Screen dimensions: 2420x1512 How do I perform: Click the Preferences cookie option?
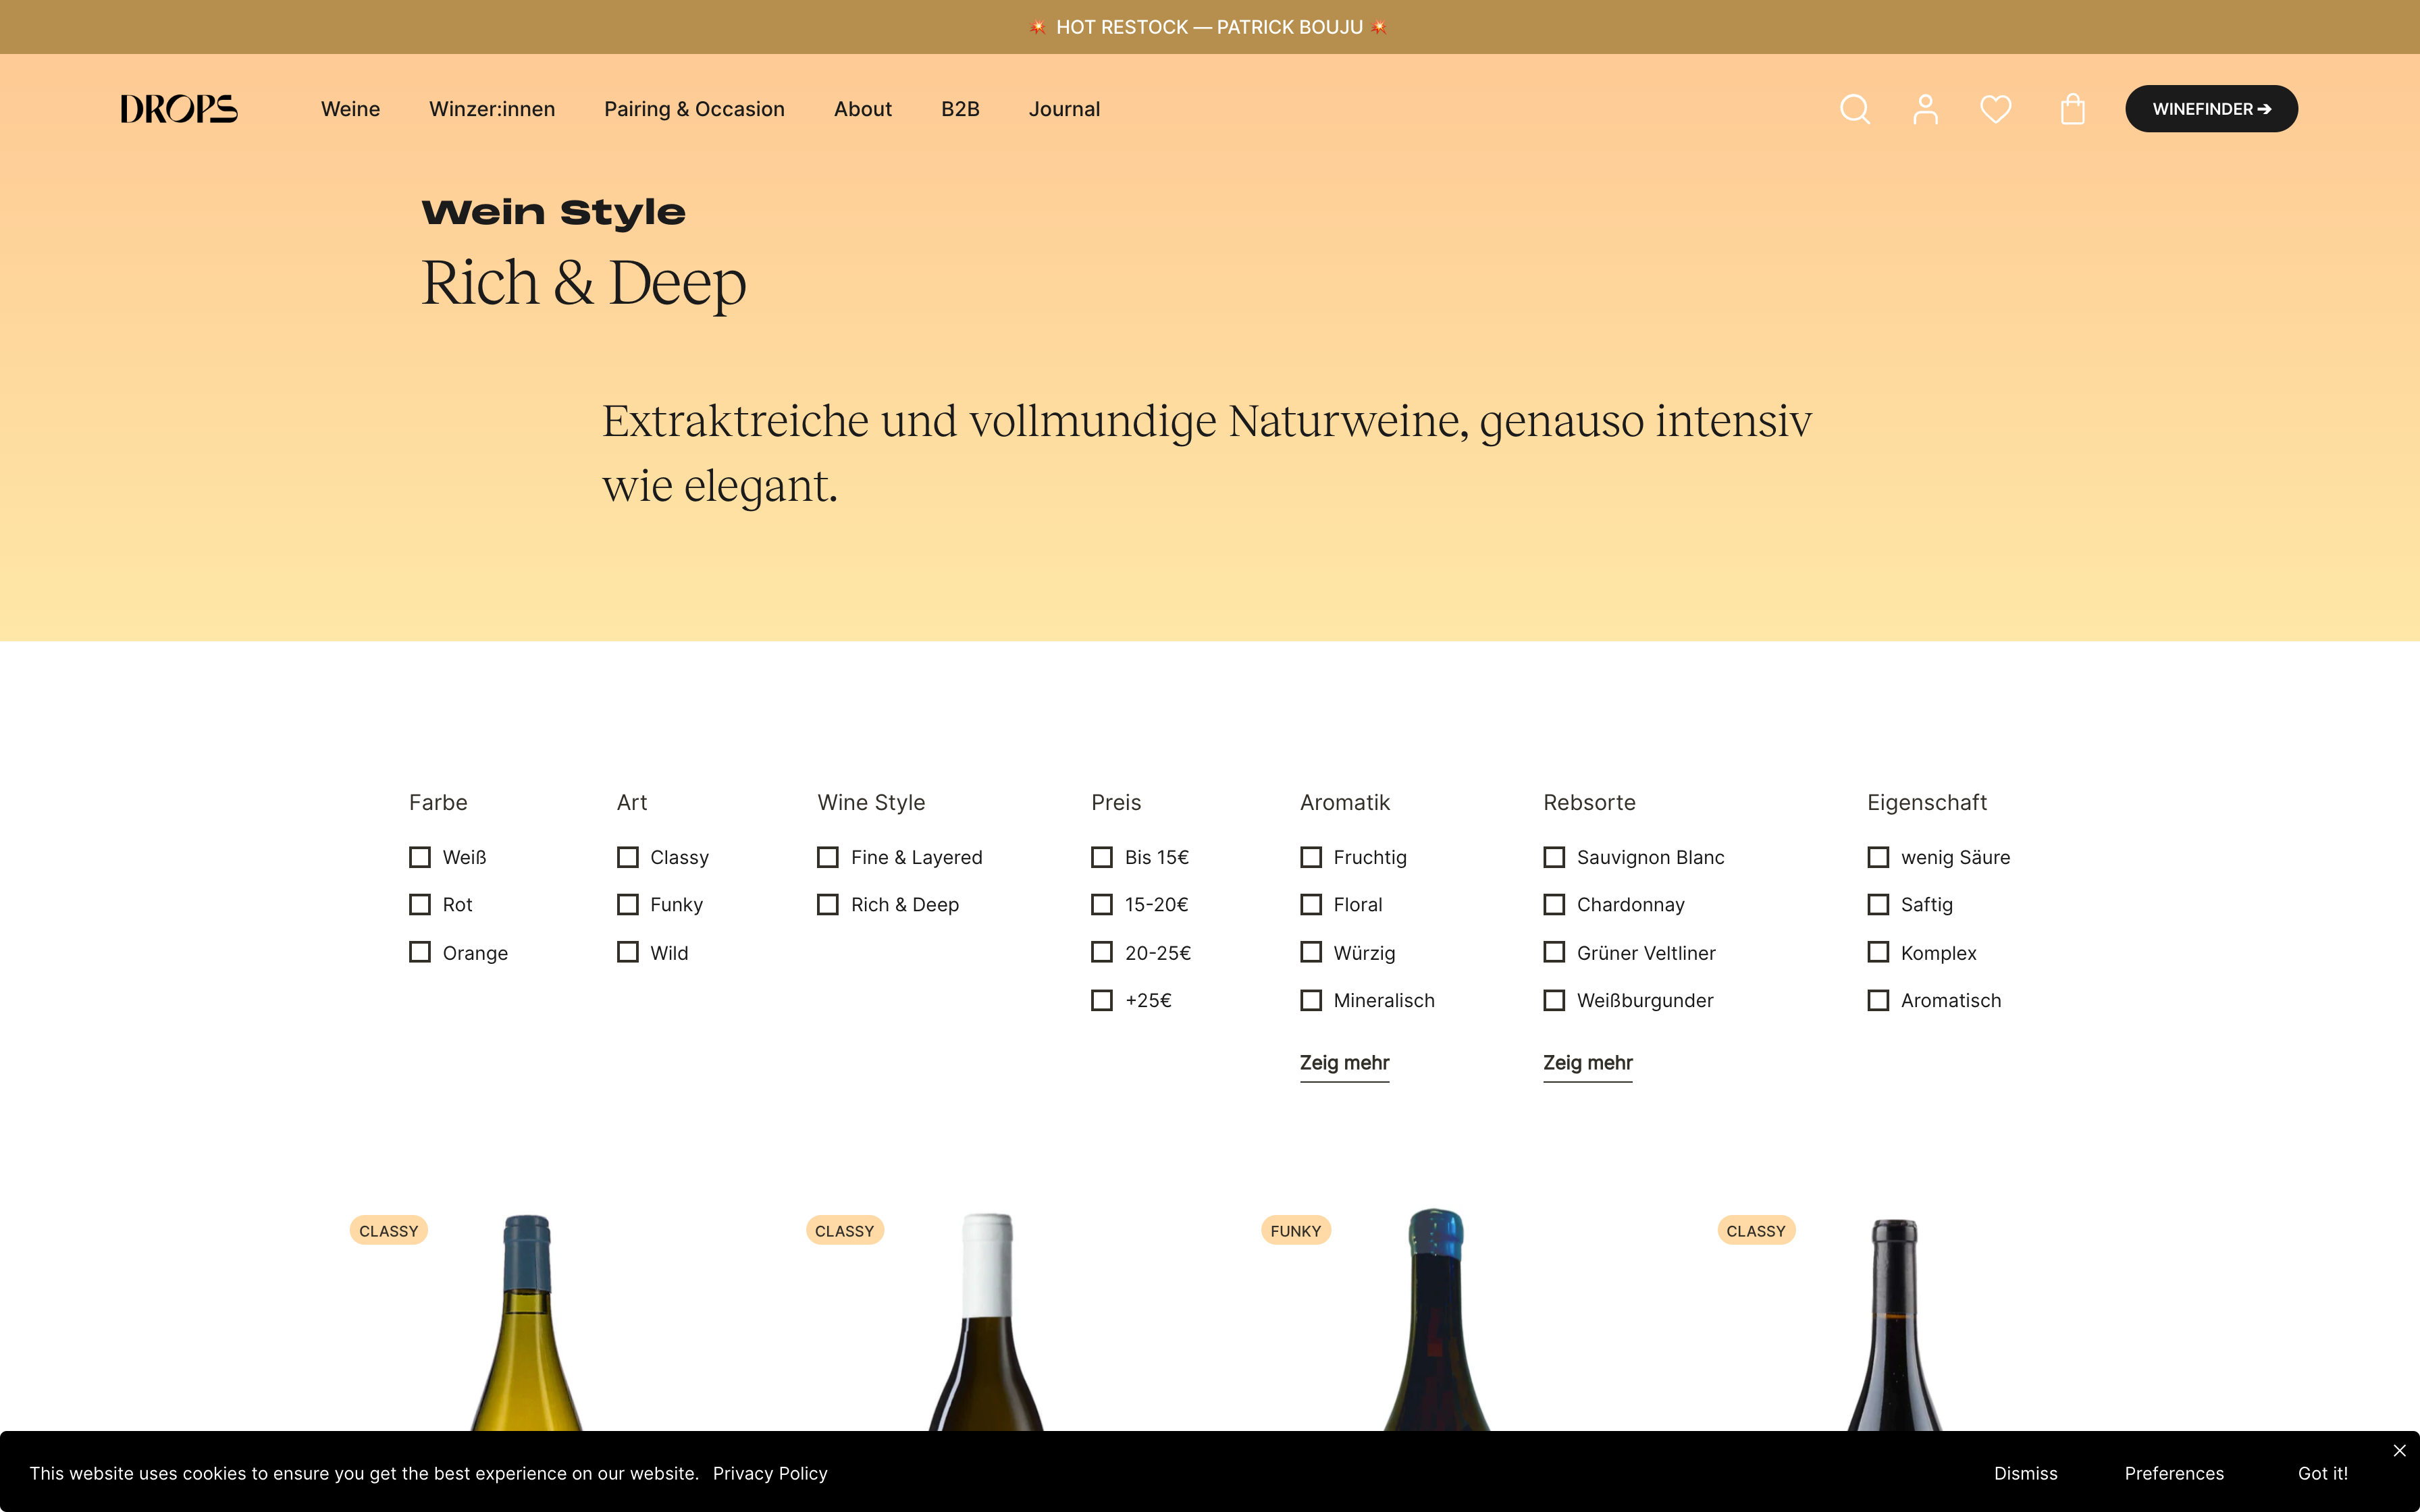pyautogui.click(x=2174, y=1473)
